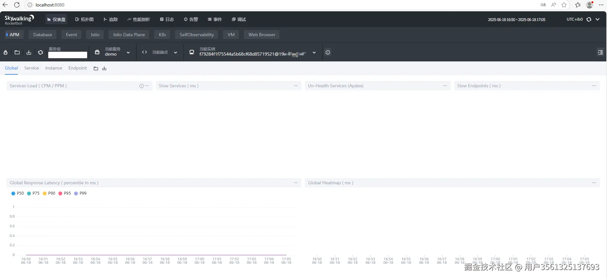Add page to favorites star icon

pos(564,5)
